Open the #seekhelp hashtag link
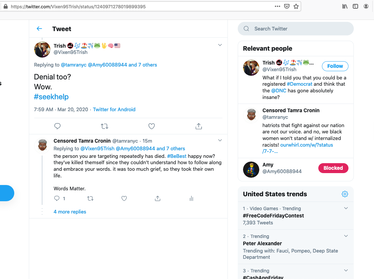The image size is (374, 279). tap(51, 97)
